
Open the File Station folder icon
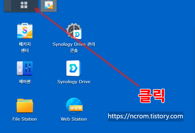(x=25, y=106)
